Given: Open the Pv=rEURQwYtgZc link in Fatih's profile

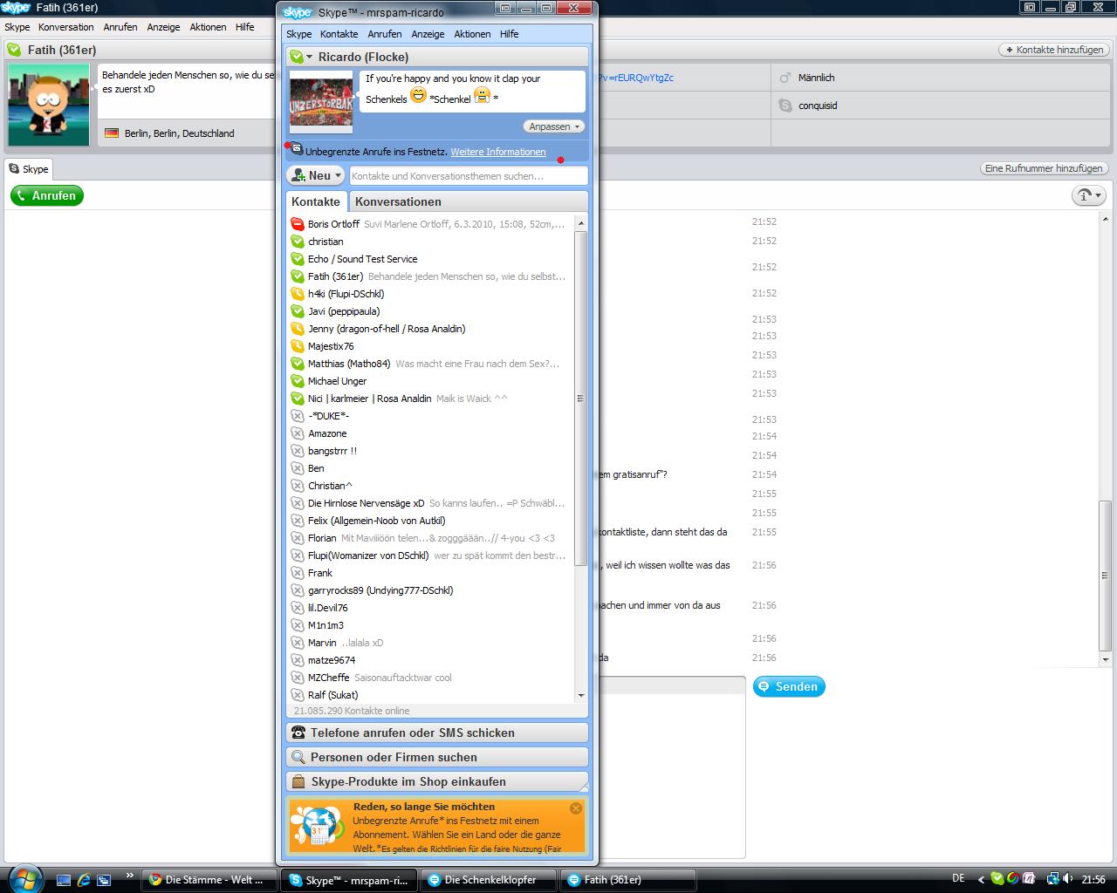Looking at the screenshot, I should tap(636, 78).
